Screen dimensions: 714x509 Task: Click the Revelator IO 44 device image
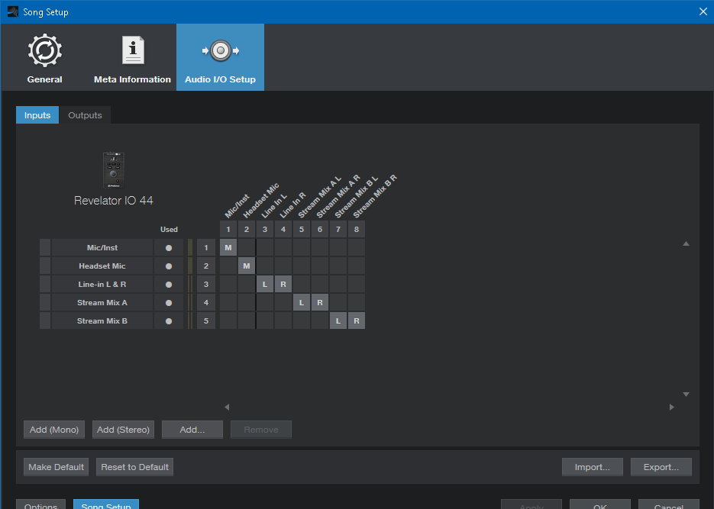(113, 170)
